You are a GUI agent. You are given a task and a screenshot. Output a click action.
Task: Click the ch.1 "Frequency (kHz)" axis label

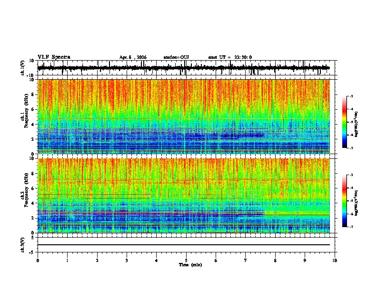tap(26, 111)
